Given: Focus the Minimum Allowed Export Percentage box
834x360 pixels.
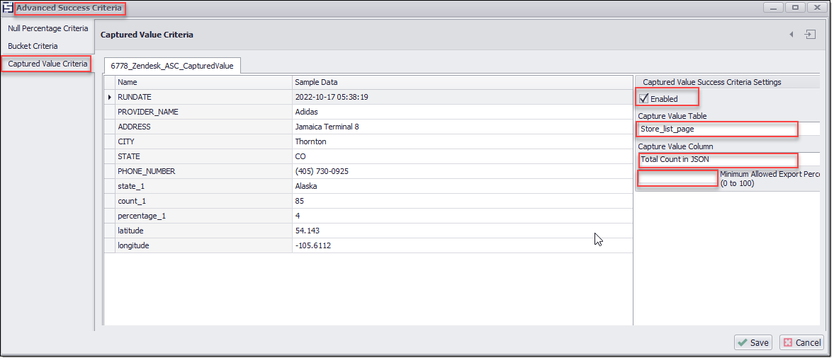Looking at the screenshot, I should tap(677, 178).
